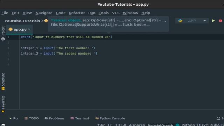The width and height of the screenshot is (224, 126).
Task: Click the Material Oceanic theme indicator
Action: [x=161, y=125]
